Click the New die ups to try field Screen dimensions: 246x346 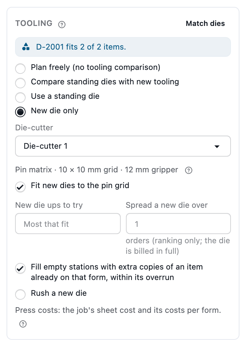68,224
